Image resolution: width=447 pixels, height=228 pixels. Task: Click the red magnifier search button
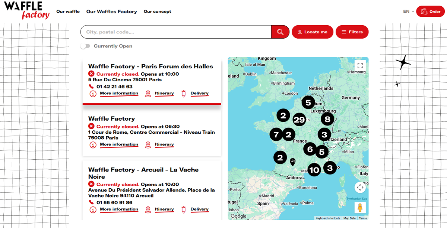pyautogui.click(x=280, y=32)
